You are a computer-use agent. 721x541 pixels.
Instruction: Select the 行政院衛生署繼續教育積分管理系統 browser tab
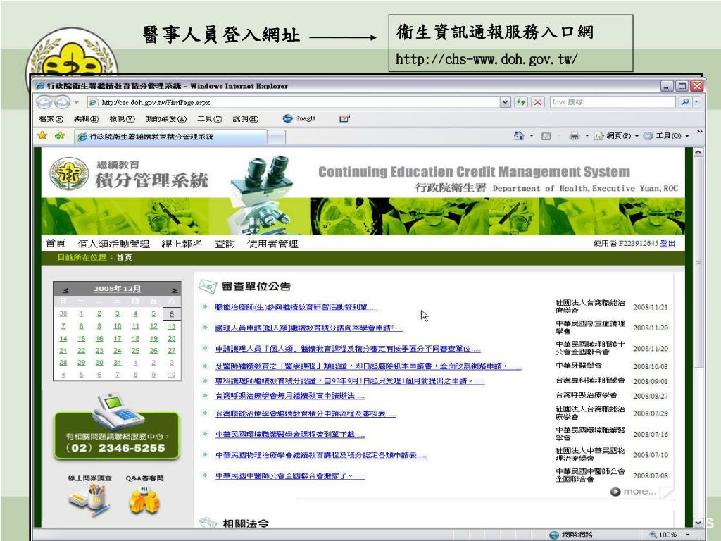pos(170,137)
